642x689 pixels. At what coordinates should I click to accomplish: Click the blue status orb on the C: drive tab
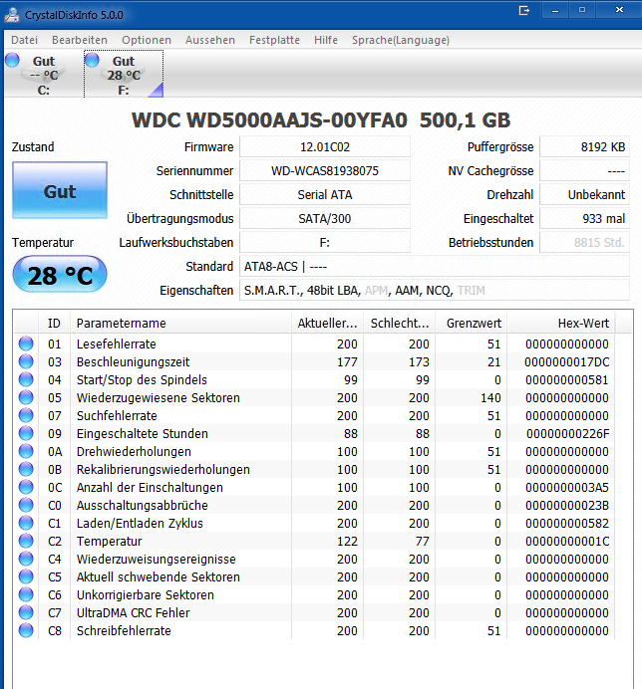[x=12, y=60]
